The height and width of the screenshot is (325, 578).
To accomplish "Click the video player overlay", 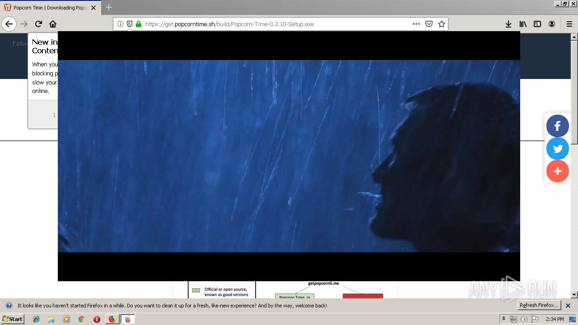I will (x=289, y=156).
